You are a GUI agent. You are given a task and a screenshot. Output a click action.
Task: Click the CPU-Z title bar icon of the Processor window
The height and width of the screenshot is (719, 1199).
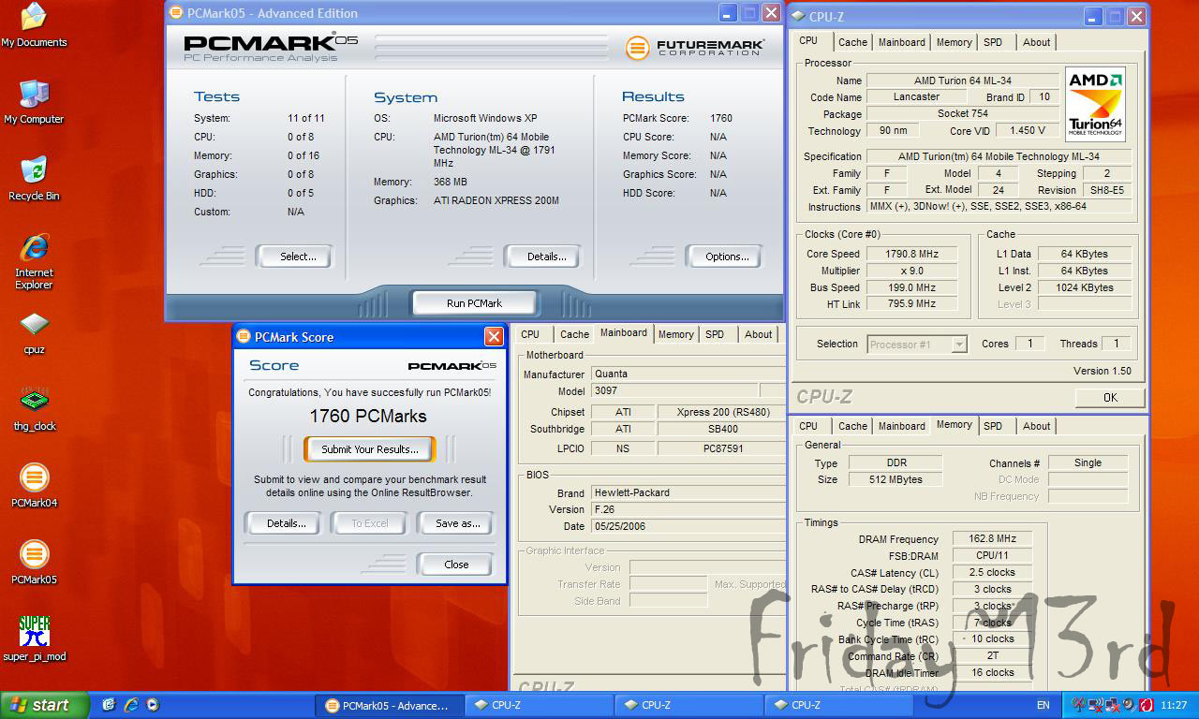point(798,16)
